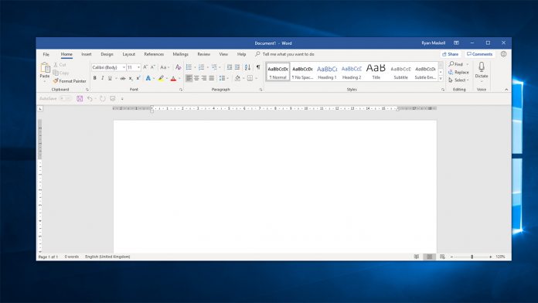Open the Layout tab

pyautogui.click(x=128, y=54)
